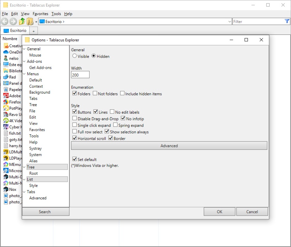Open a new tab with plus button
The height and width of the screenshot is (247, 291).
click(33, 31)
